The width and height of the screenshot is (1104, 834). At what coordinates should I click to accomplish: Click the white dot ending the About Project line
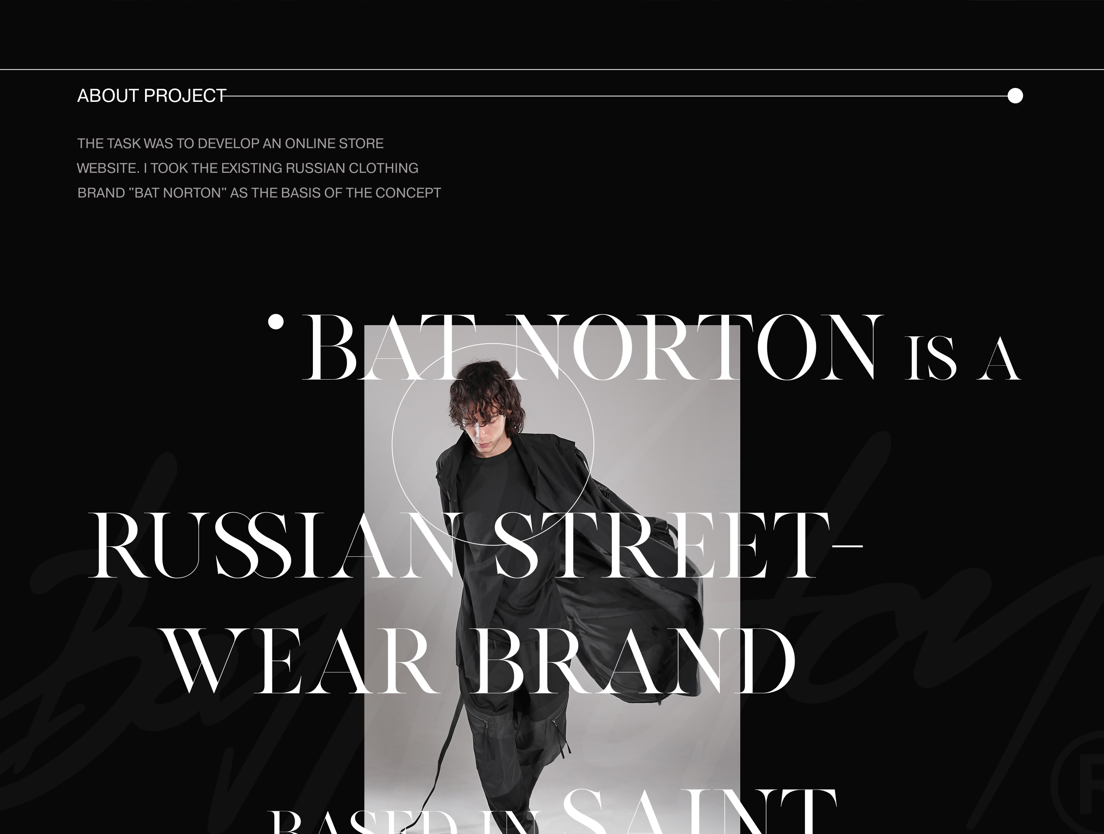(x=1015, y=95)
